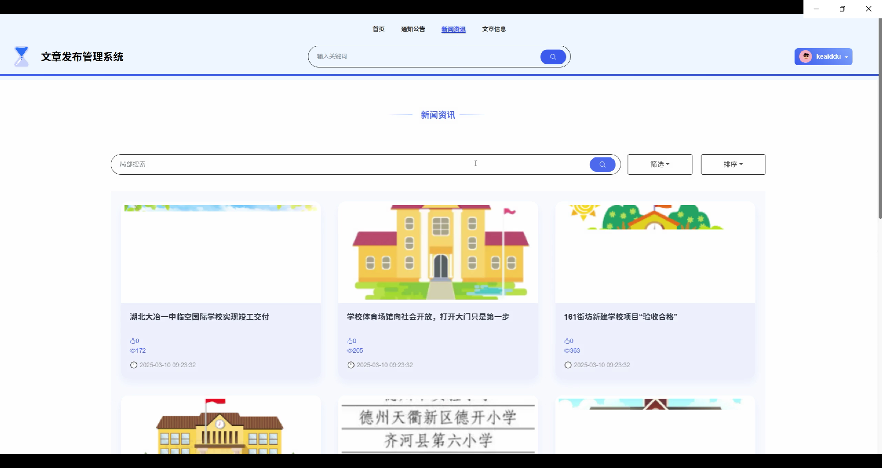Click the local search magnifier button
Viewport: 882px width, 468px height.
(602, 164)
